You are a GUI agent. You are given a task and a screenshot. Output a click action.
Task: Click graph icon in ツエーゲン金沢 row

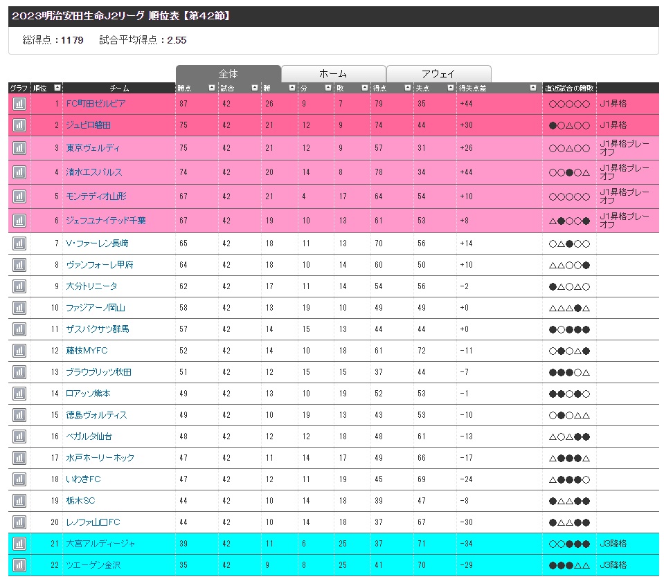pos(19,565)
